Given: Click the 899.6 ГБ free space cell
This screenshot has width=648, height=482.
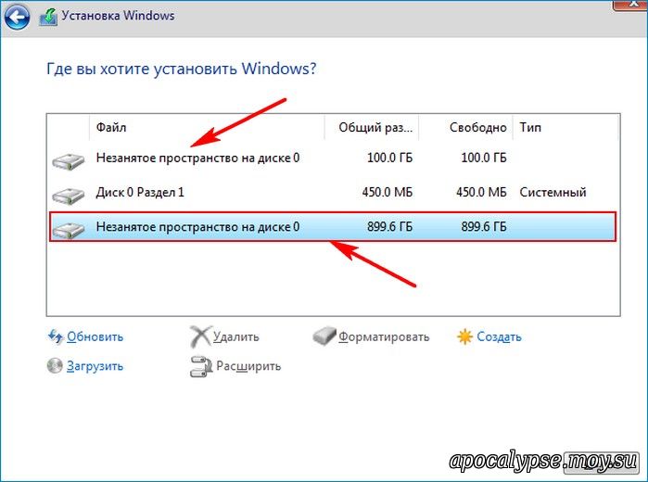Looking at the screenshot, I should [484, 226].
